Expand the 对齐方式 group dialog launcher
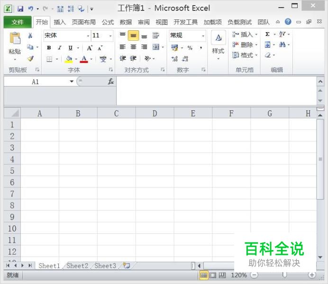This screenshot has width=328, height=284. coord(163,70)
